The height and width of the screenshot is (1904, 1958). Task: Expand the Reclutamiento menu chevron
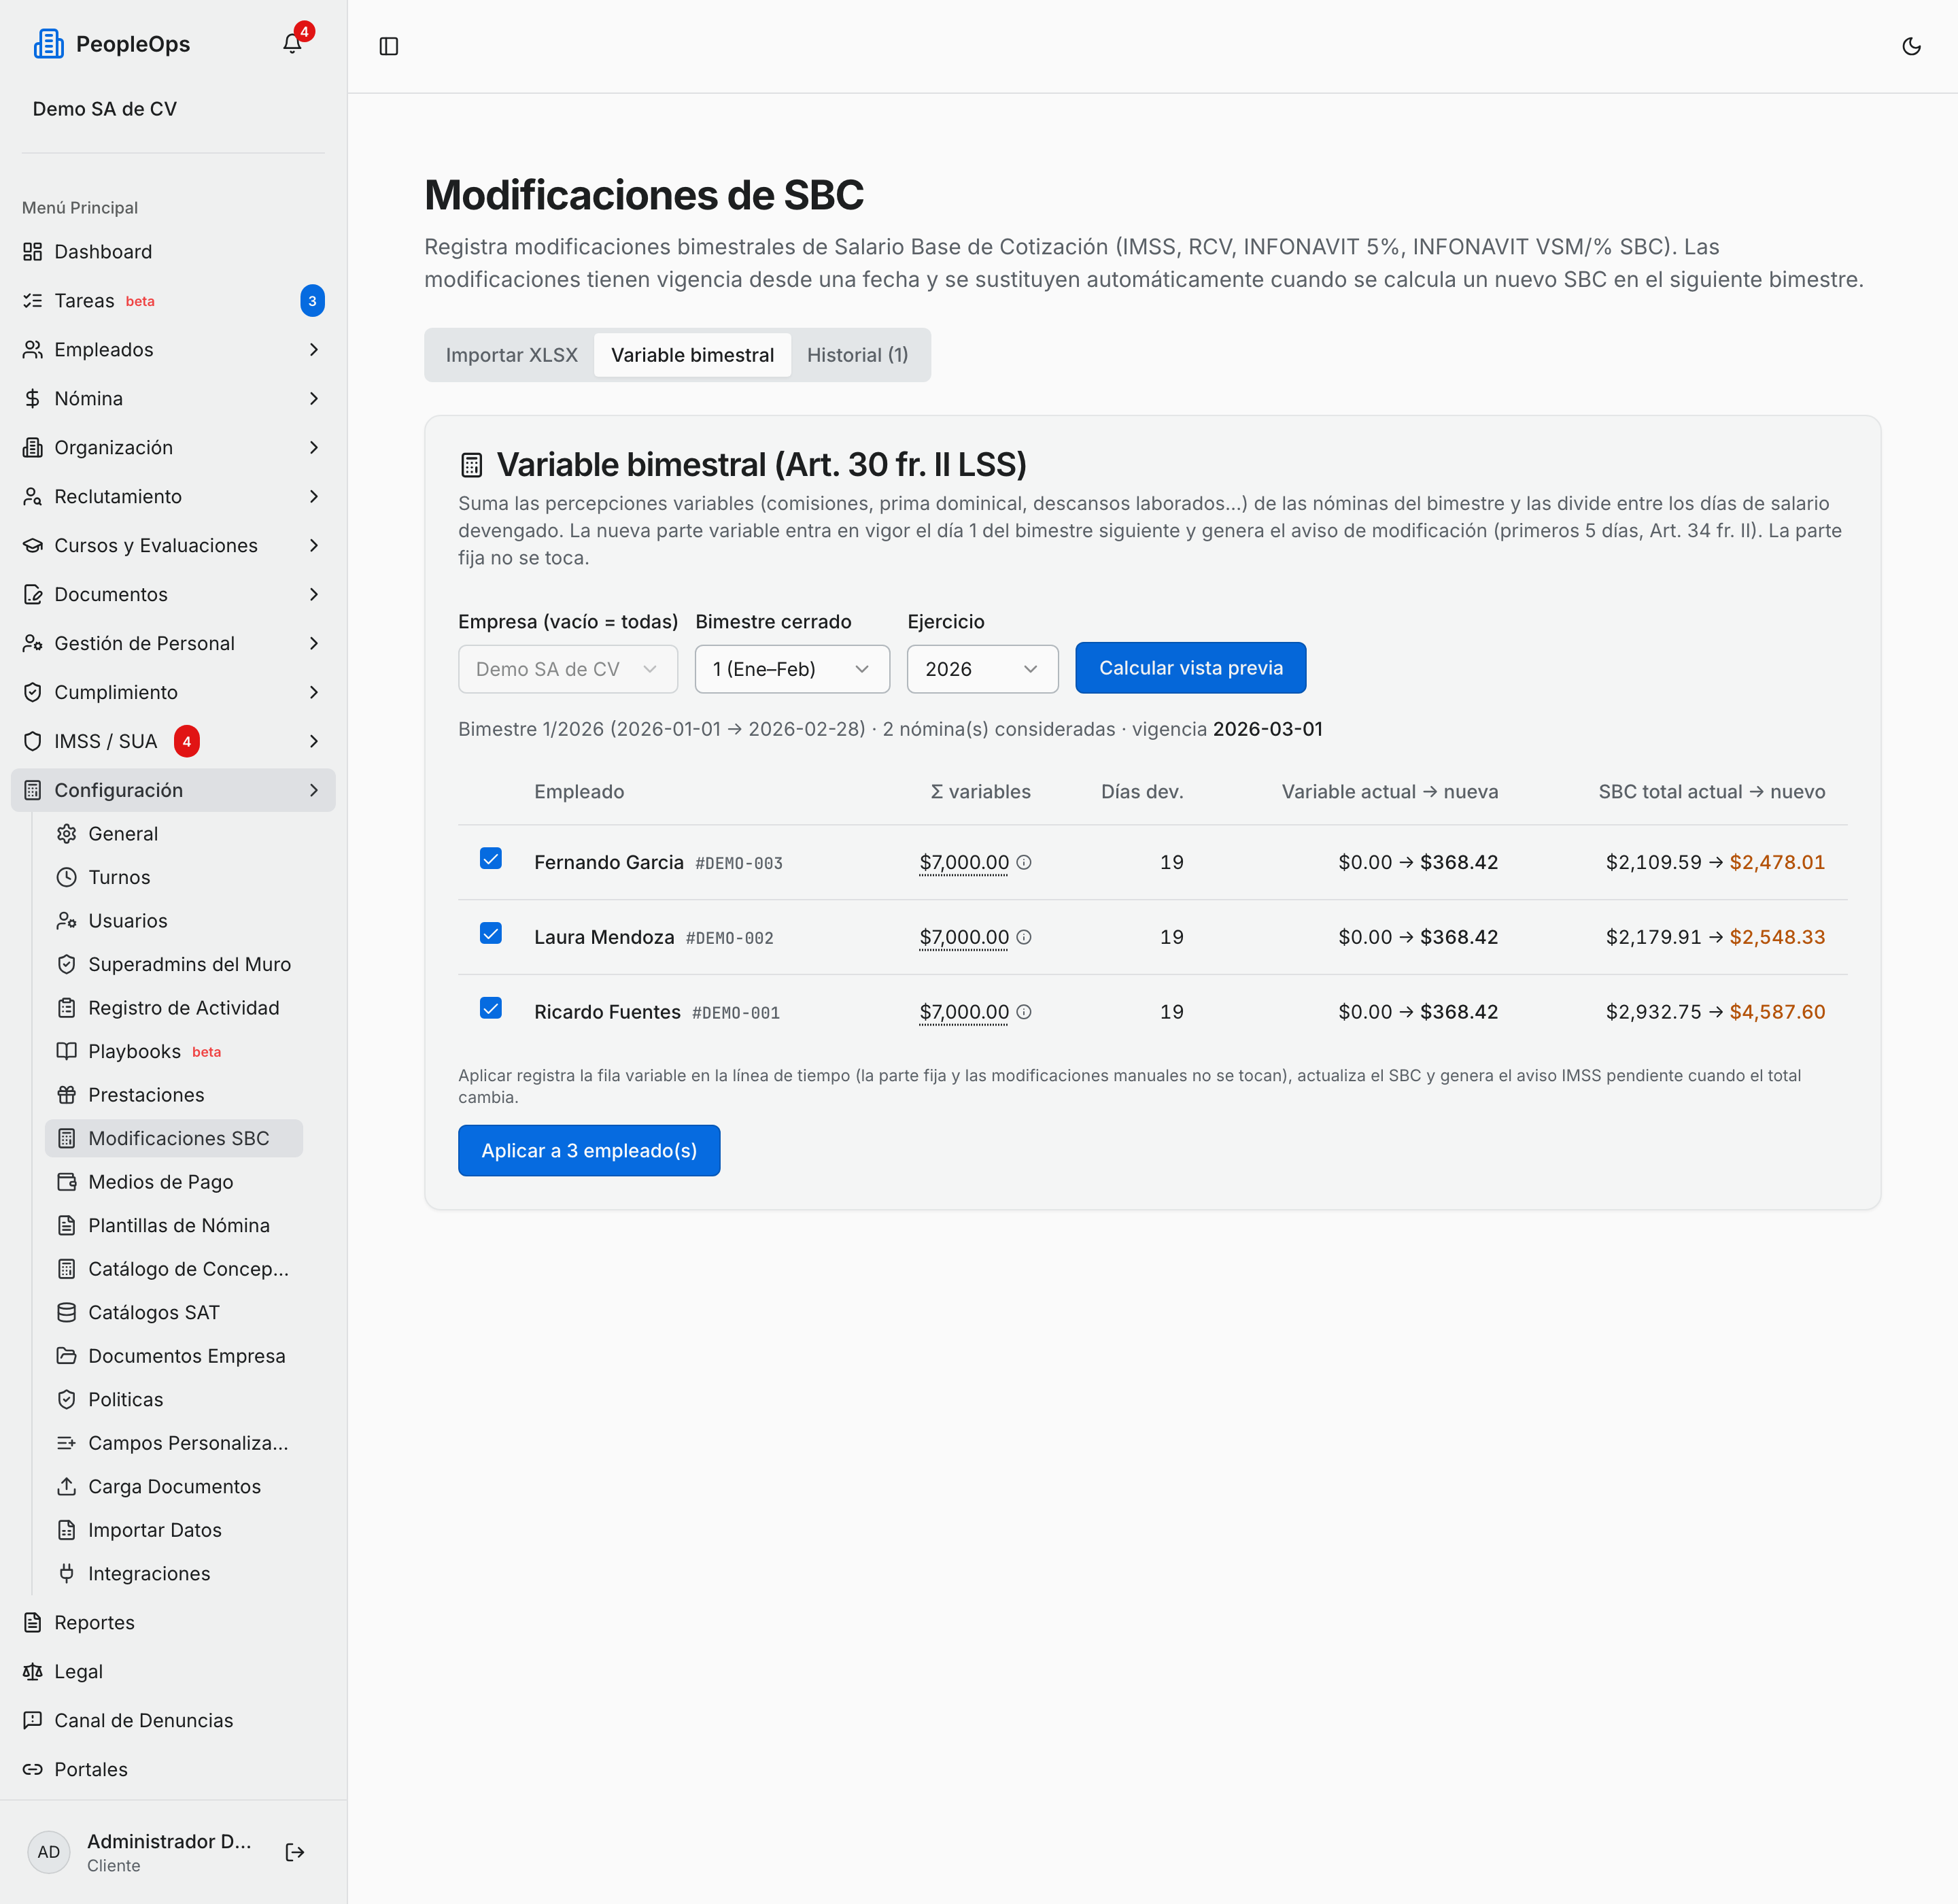[314, 497]
